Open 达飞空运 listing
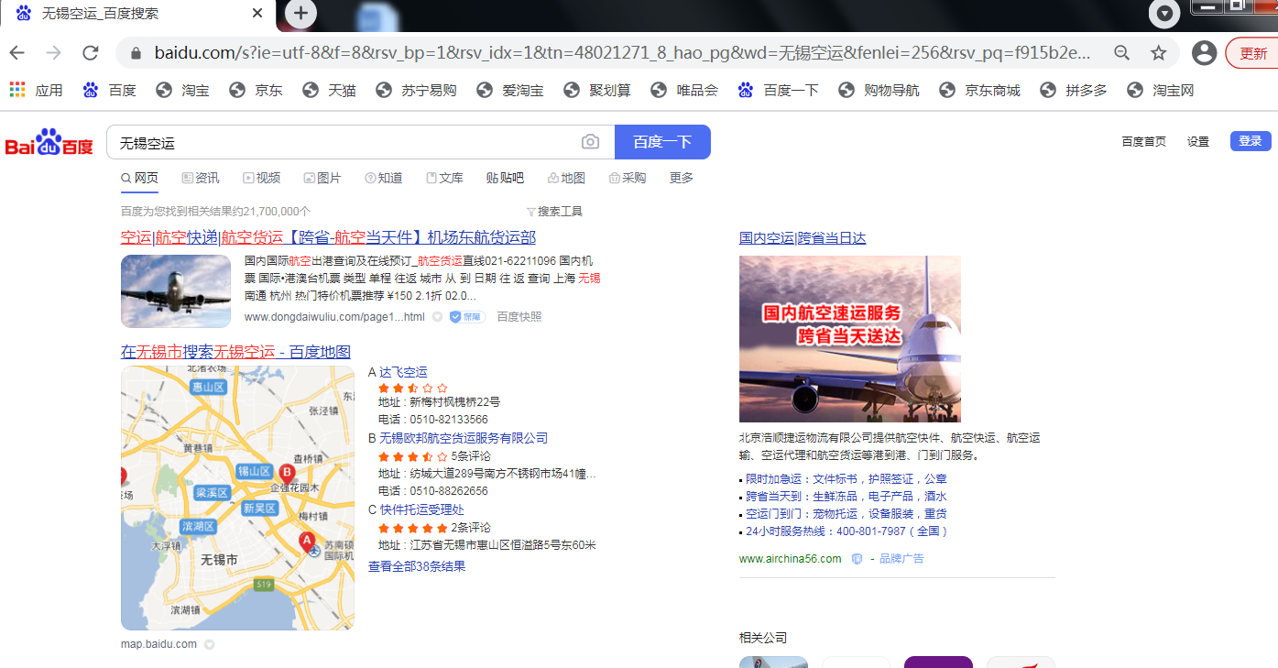 [403, 372]
